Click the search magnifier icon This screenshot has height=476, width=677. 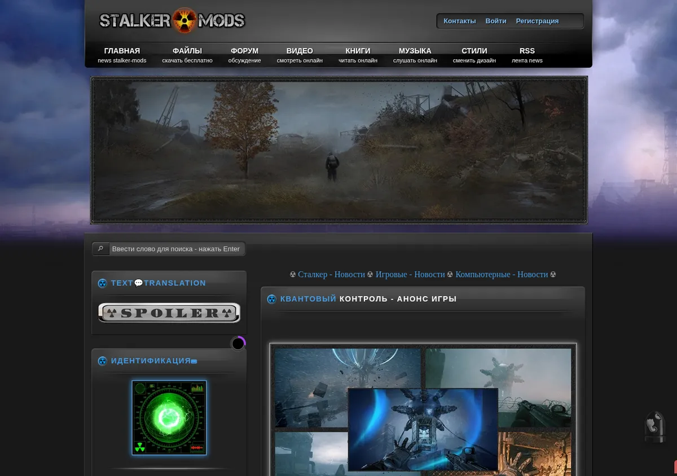100,249
